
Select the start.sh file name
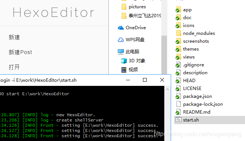(191, 120)
